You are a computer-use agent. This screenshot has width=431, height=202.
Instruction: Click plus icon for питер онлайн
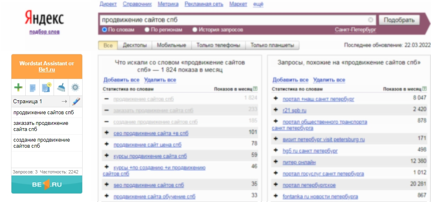[276, 162]
